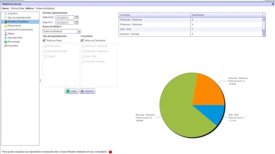The width and height of the screenshot is (275, 154).
Task: Open Exames/Procedimentos report
Action: click(x=20, y=30)
